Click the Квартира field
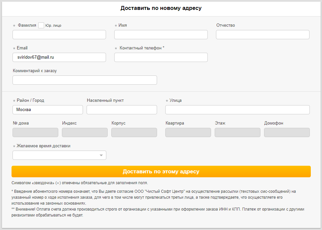 tap(188, 132)
